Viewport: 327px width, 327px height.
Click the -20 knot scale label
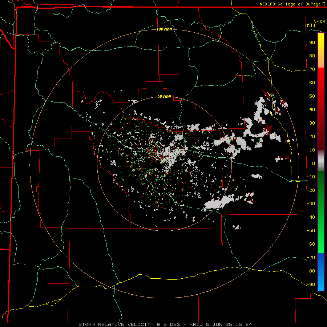311,190
